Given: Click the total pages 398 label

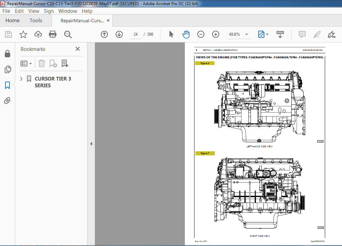Looking at the screenshot, I should (x=150, y=34).
